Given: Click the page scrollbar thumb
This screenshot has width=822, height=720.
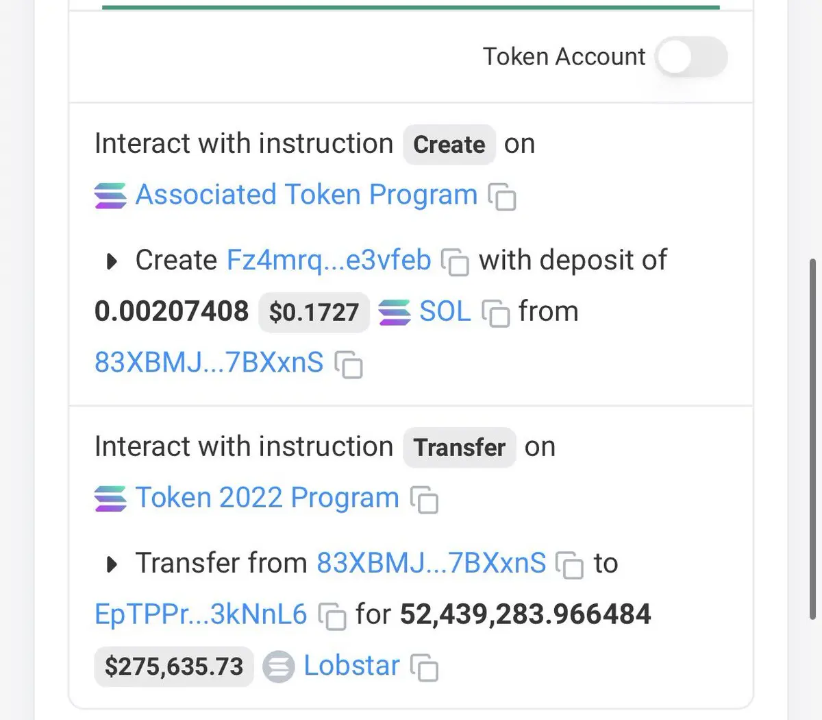Looking at the screenshot, I should pyautogui.click(x=812, y=439).
